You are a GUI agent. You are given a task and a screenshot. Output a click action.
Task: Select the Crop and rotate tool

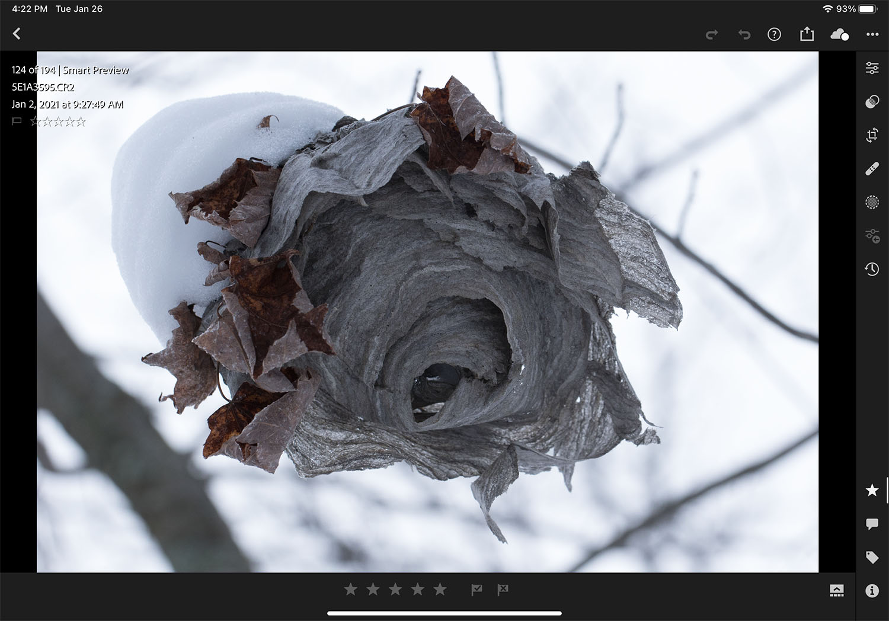pos(872,136)
